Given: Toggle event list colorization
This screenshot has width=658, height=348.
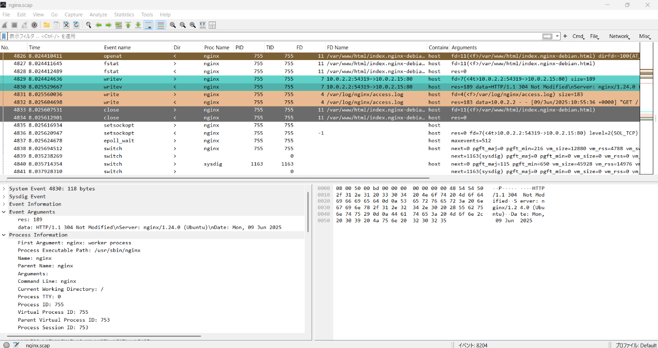Looking at the screenshot, I should [x=161, y=25].
